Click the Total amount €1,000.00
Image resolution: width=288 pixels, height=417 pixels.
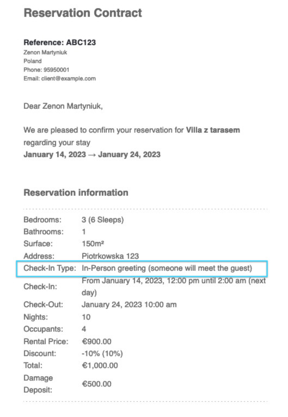click(x=100, y=366)
